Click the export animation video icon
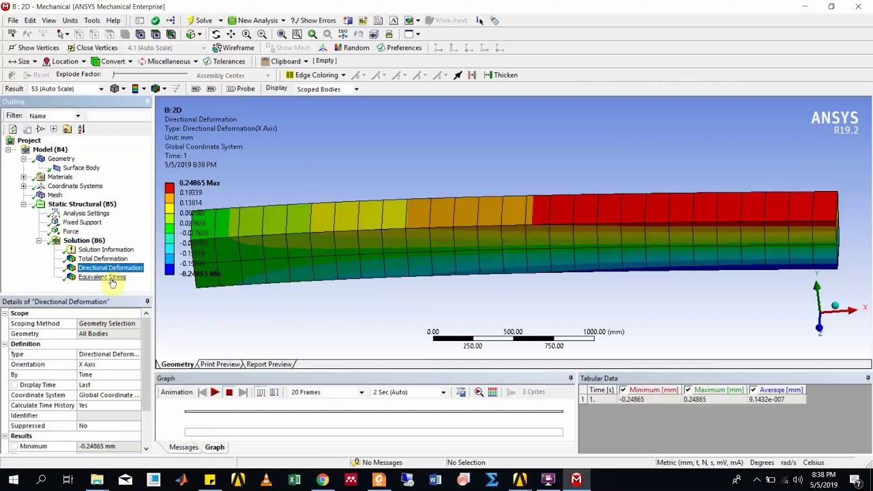873x491 pixels. click(x=461, y=392)
